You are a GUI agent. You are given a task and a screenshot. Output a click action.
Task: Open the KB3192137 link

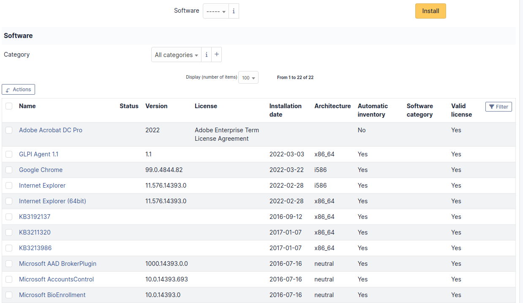point(35,217)
